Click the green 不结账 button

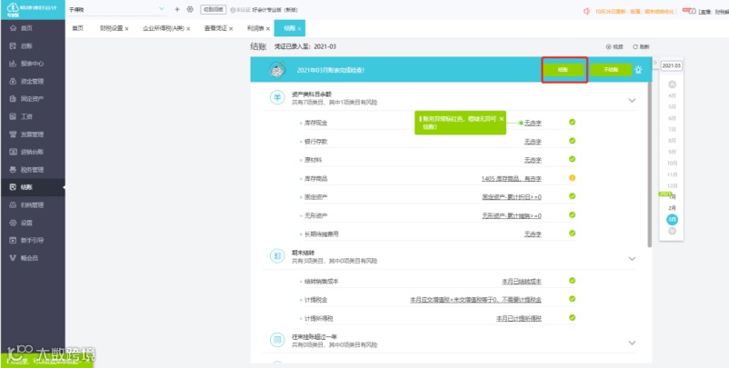pyautogui.click(x=612, y=70)
